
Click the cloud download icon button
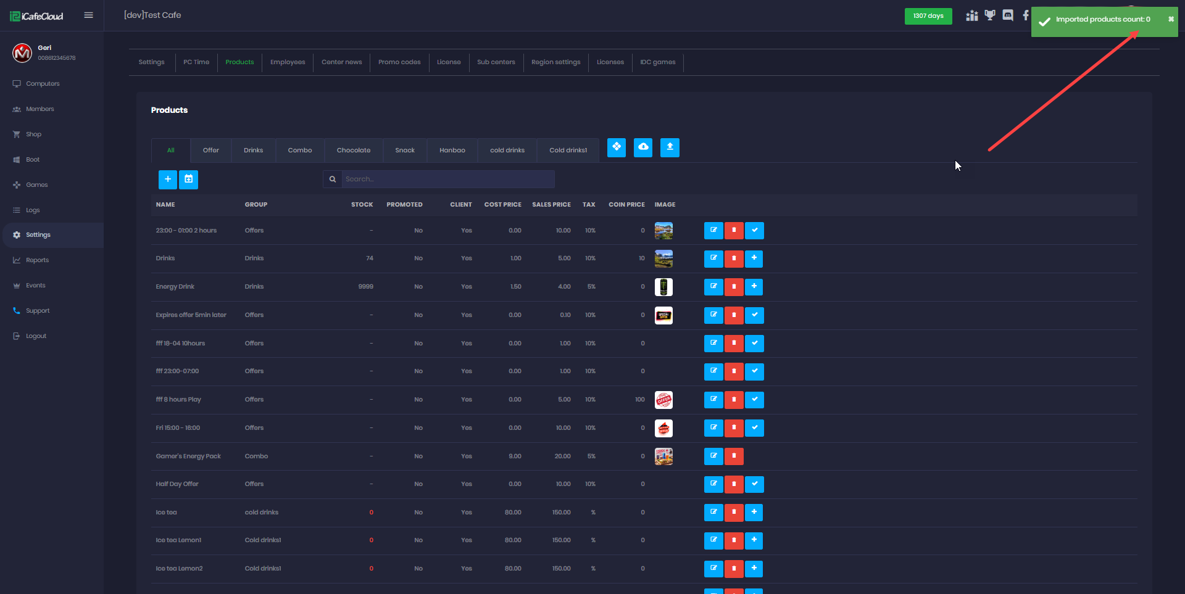[x=642, y=147]
